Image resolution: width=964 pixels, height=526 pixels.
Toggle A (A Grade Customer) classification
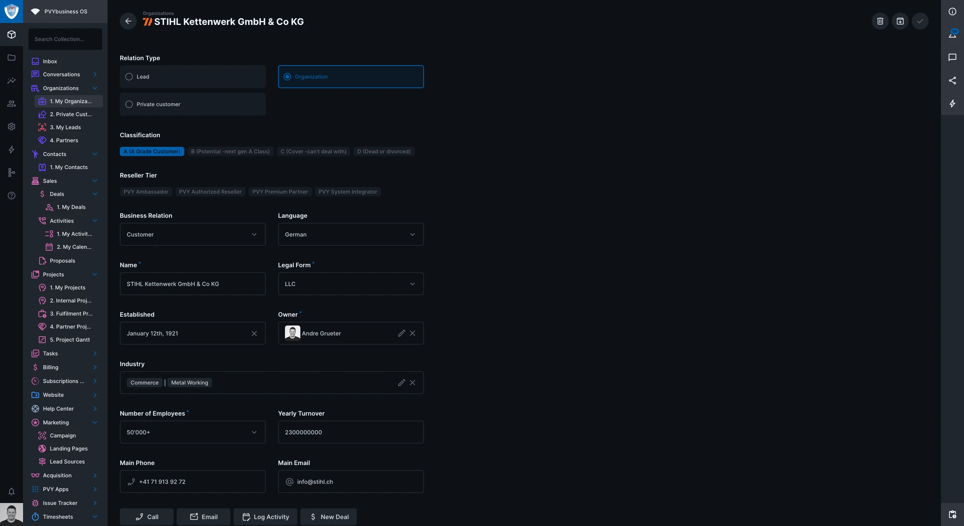click(x=152, y=151)
